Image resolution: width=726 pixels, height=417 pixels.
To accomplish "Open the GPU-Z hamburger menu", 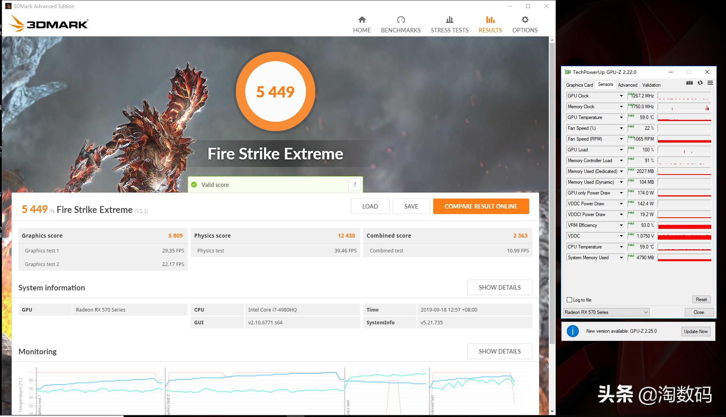I will 710,83.
